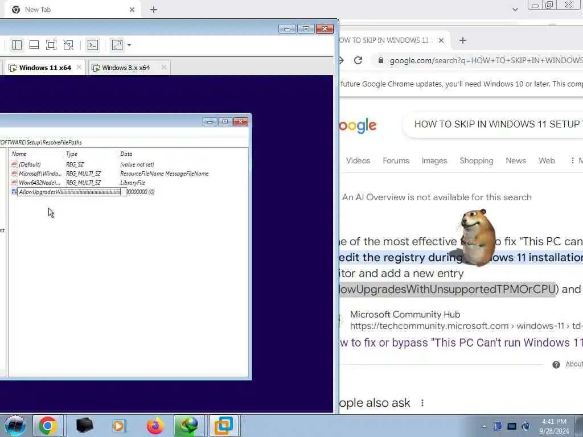Image resolution: width=583 pixels, height=437 pixels.
Task: Click the site security lock icon
Action: [381, 60]
